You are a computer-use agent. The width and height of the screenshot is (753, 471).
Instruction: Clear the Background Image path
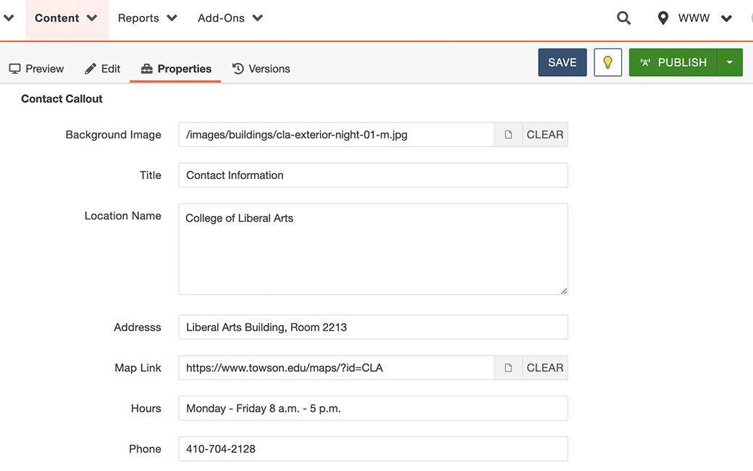tap(544, 135)
